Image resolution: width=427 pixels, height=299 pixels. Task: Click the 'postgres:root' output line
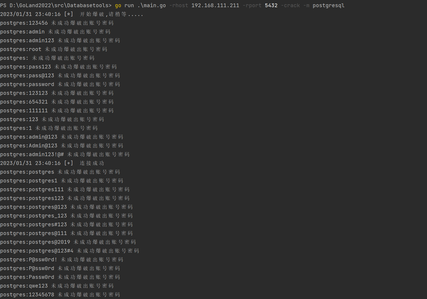click(54, 49)
